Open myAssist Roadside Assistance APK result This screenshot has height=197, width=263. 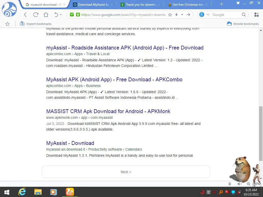125,48
